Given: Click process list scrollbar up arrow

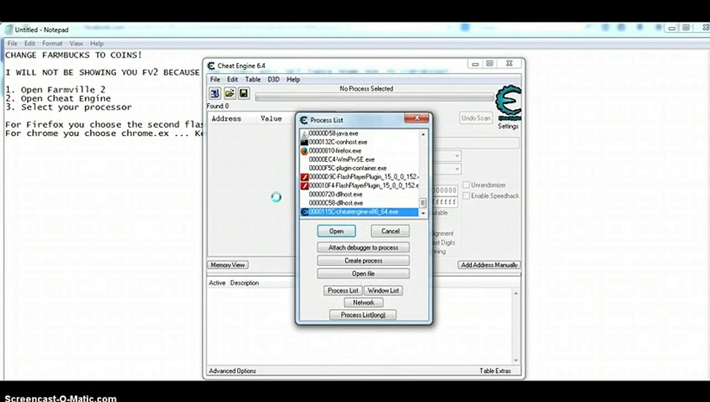Looking at the screenshot, I should tap(423, 134).
